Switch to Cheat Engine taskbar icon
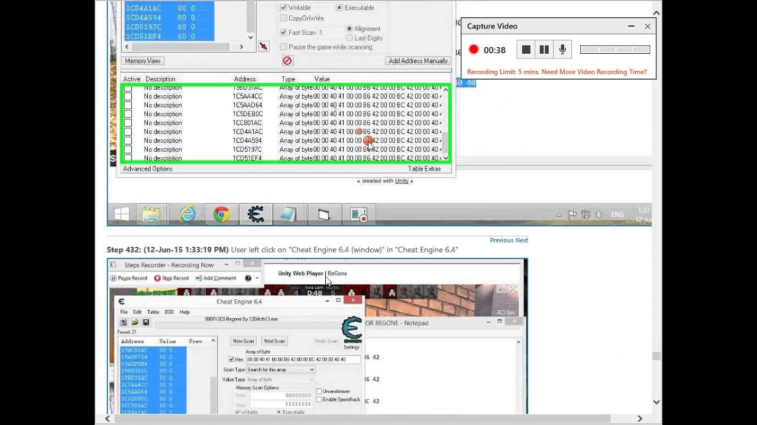757x425 pixels. pos(255,215)
